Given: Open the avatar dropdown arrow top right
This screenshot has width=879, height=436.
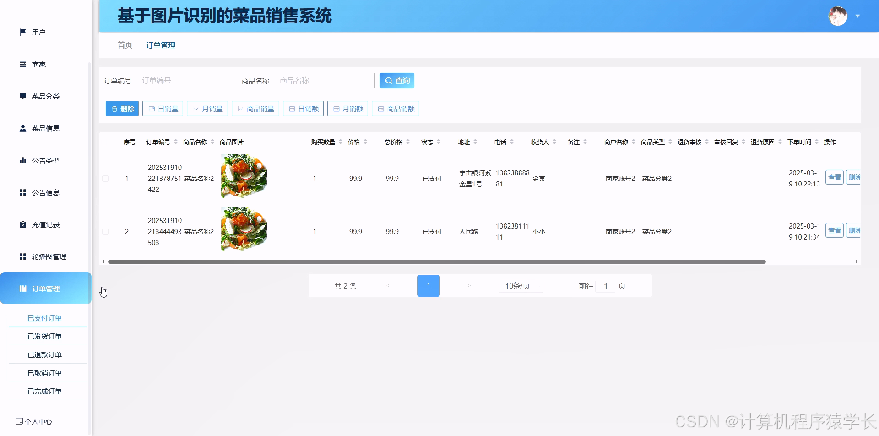Looking at the screenshot, I should coord(857,16).
